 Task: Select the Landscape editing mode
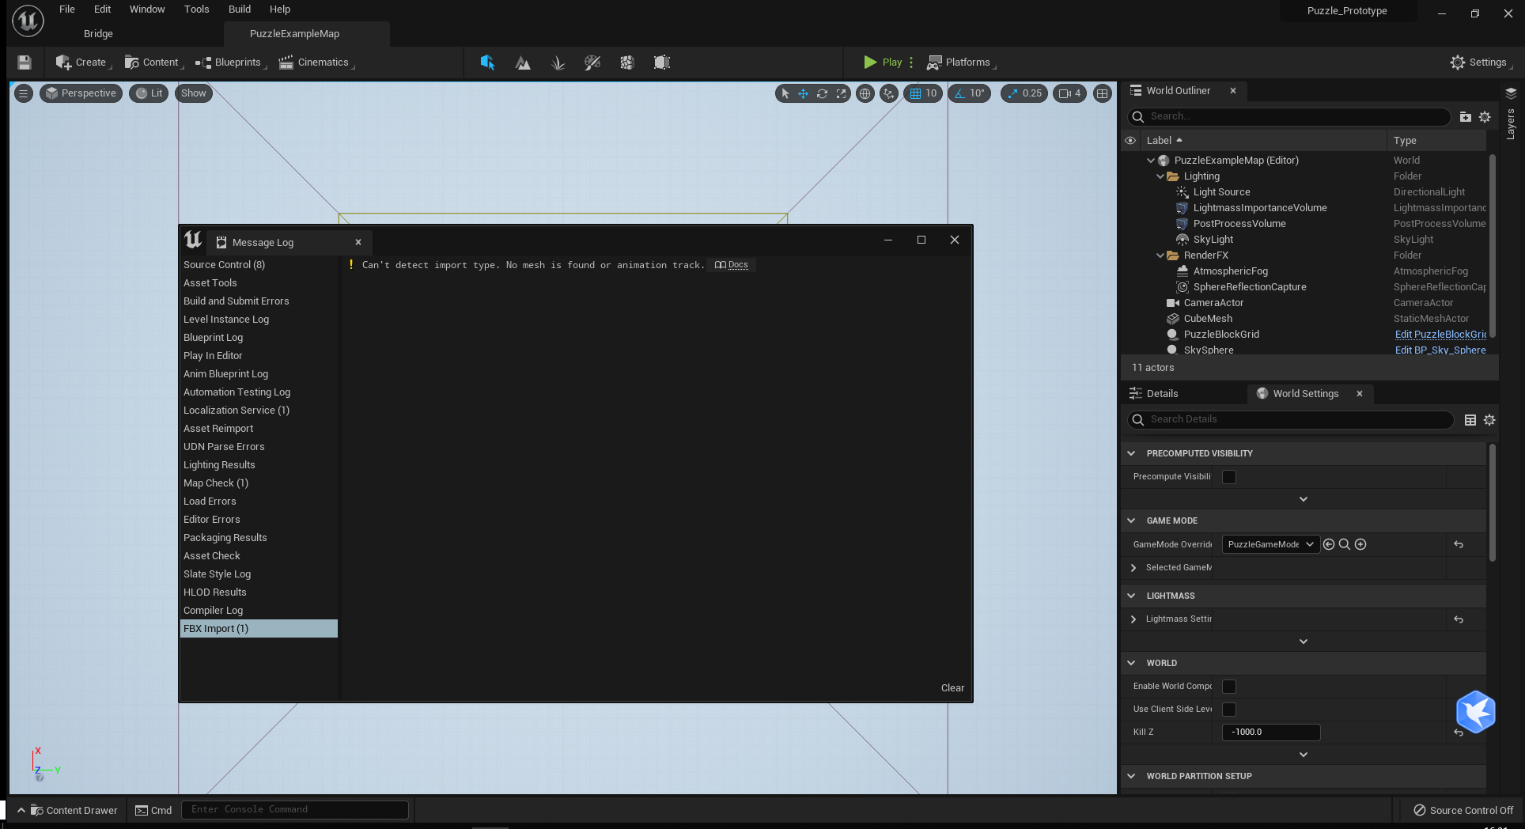click(523, 62)
